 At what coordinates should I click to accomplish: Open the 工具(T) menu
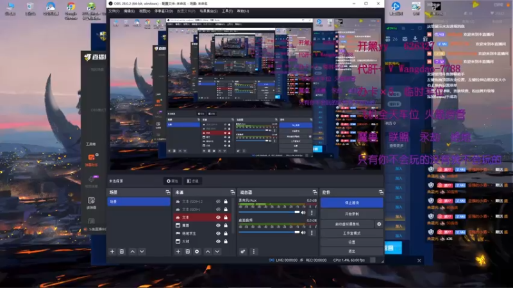click(228, 11)
